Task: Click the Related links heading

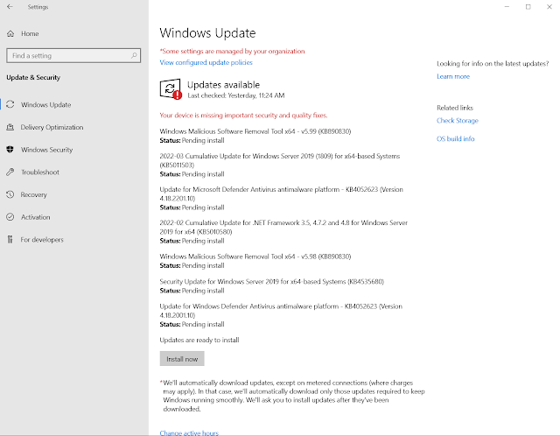Action: tap(455, 108)
